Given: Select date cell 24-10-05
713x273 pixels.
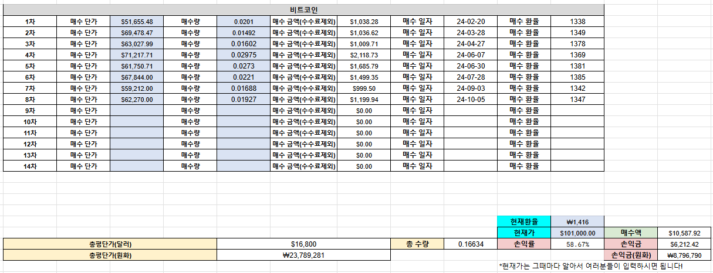Looking at the screenshot, I should click(x=471, y=100).
